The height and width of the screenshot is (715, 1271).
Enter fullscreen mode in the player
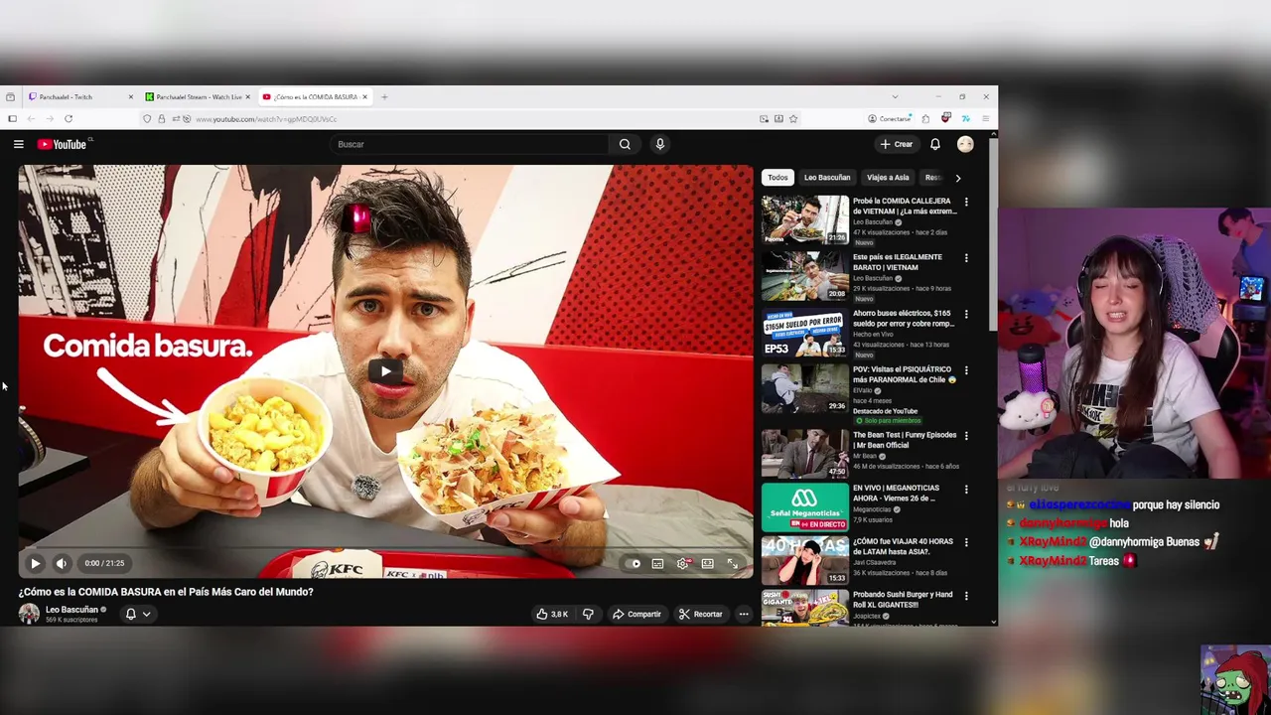click(x=732, y=564)
